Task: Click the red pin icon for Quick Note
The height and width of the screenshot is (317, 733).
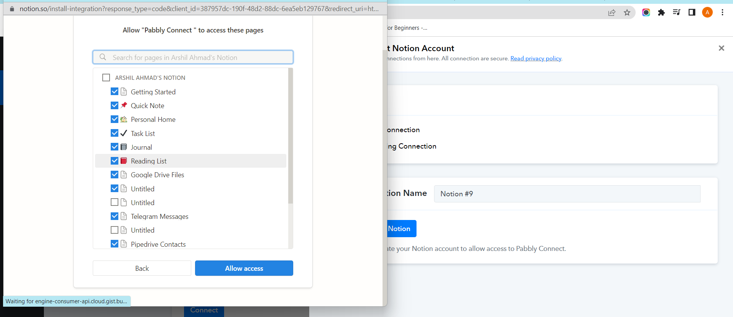Action: [124, 105]
